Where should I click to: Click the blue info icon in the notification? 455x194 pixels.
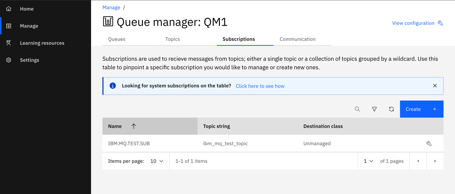[x=113, y=86]
